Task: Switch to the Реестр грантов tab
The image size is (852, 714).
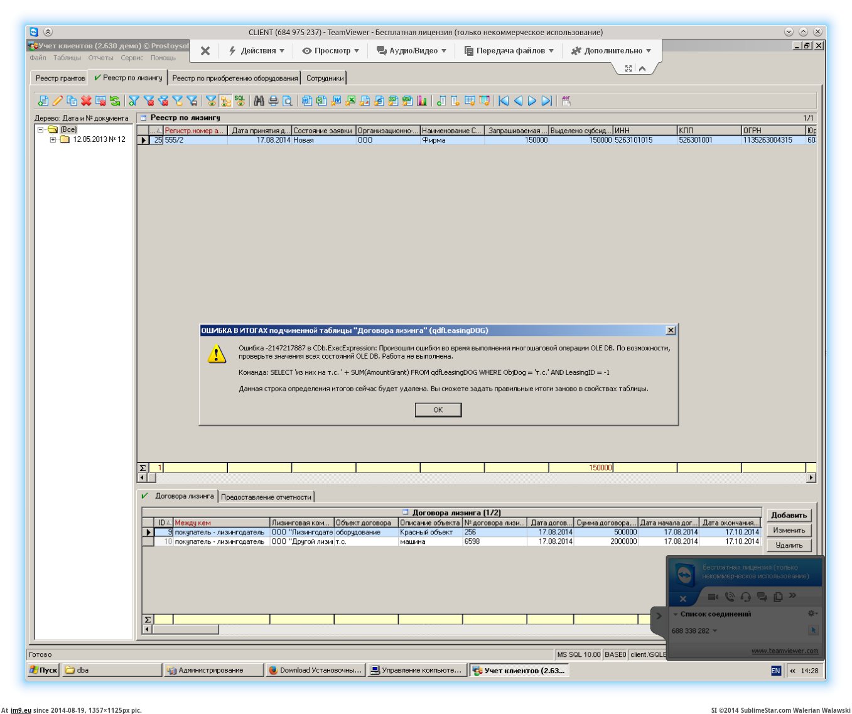Action: [60, 78]
